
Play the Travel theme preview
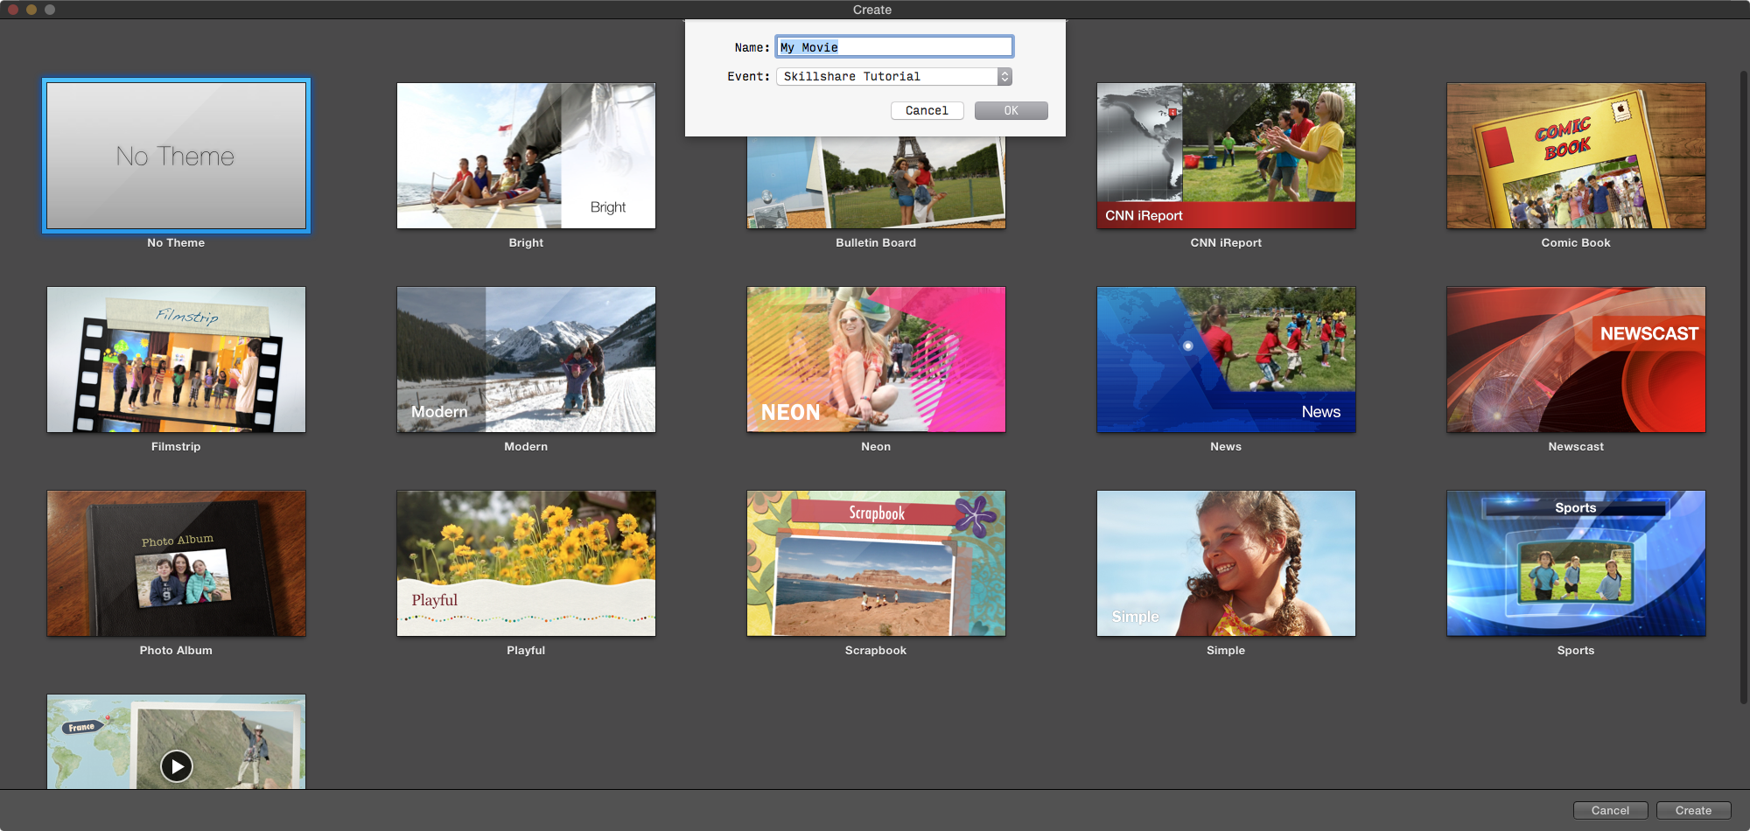point(177,766)
